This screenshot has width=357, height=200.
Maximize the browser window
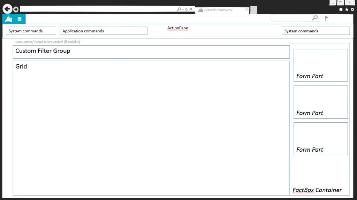(x=341, y=2)
